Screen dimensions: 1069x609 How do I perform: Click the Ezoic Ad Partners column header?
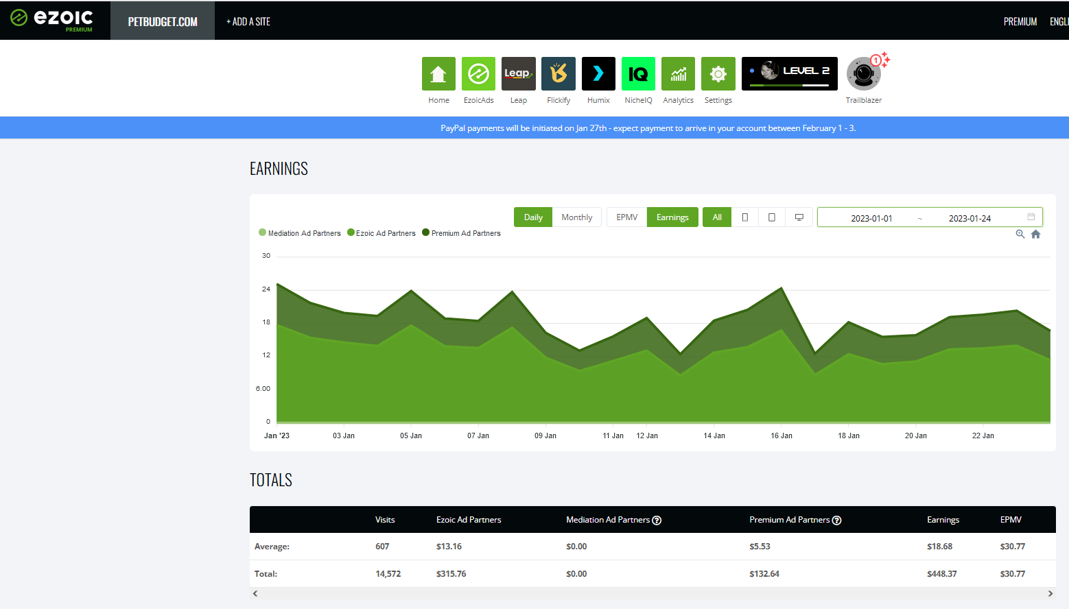tap(469, 520)
